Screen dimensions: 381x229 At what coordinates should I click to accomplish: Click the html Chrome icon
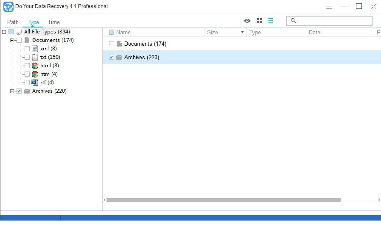tap(35, 66)
